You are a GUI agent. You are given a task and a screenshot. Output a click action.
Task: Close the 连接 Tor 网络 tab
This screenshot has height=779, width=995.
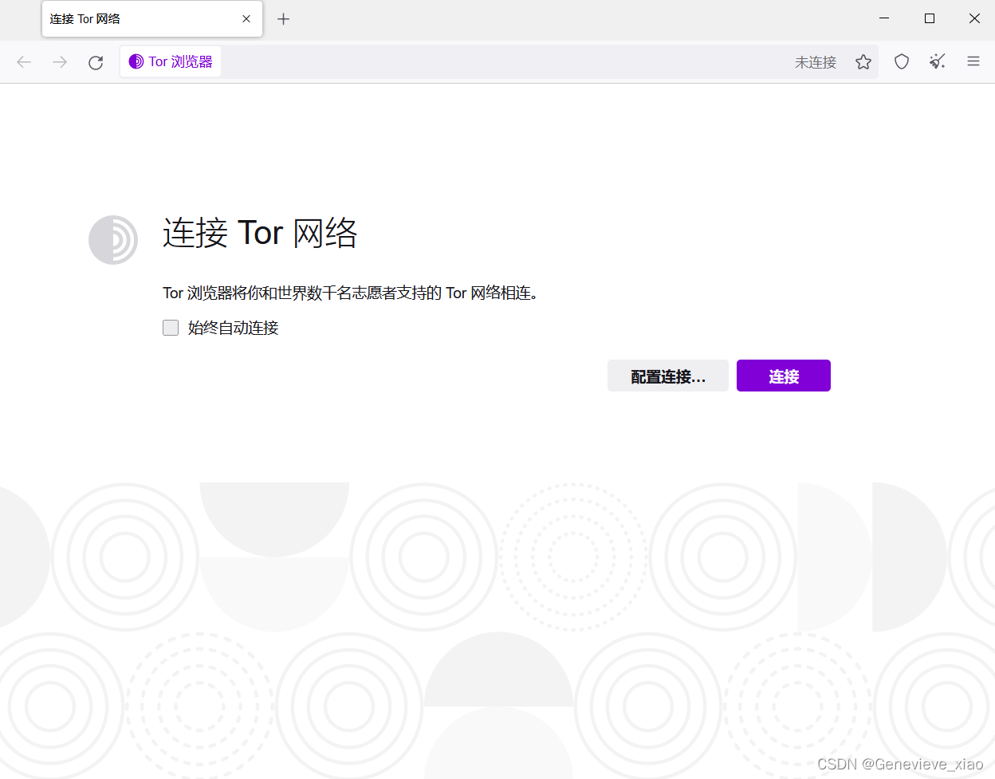click(246, 19)
